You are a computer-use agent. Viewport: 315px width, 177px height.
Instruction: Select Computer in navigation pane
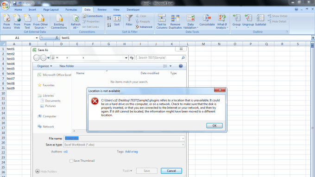pos(49,116)
